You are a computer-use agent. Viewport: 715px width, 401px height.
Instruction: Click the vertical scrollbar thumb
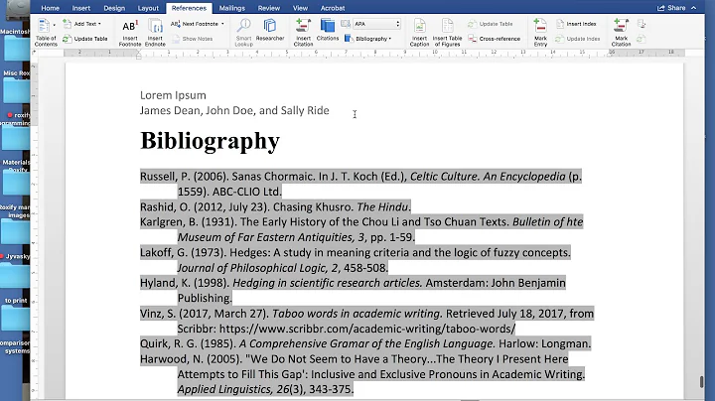click(x=702, y=381)
